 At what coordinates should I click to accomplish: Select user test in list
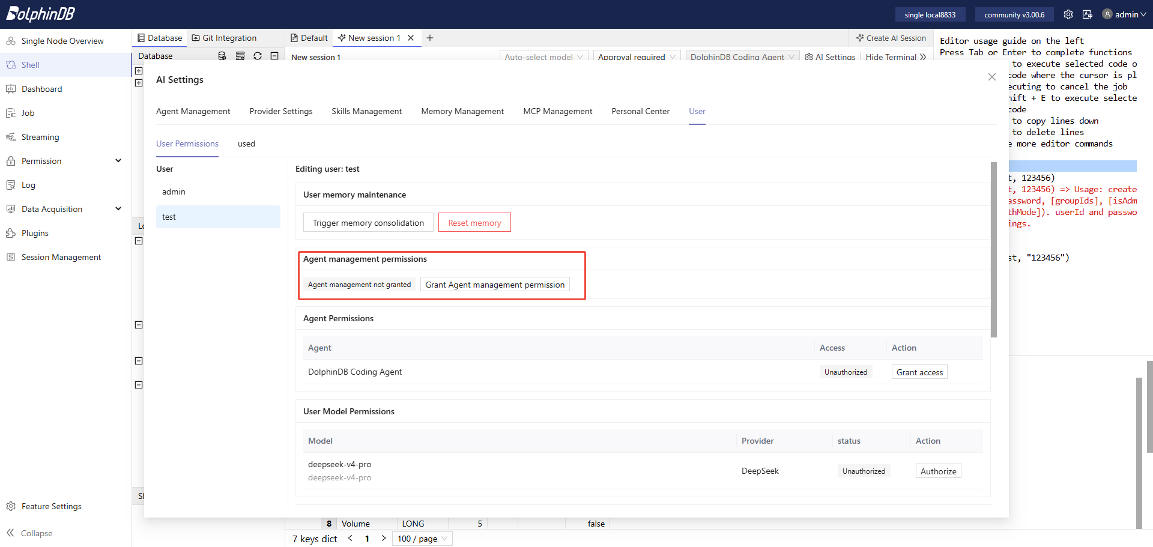point(218,217)
